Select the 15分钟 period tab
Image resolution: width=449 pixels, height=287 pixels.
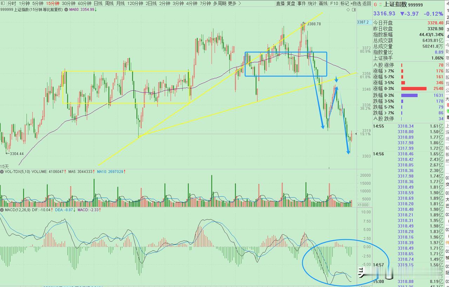(53, 4)
